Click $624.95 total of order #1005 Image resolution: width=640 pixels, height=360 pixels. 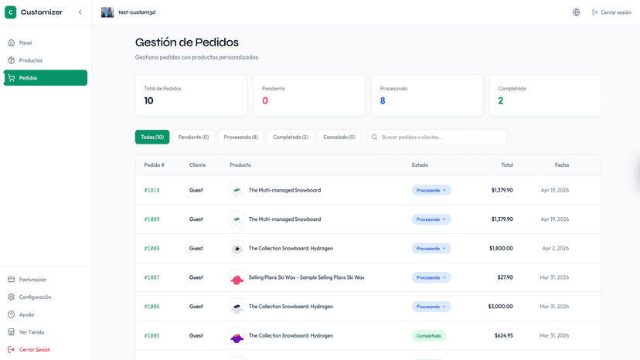coord(504,335)
